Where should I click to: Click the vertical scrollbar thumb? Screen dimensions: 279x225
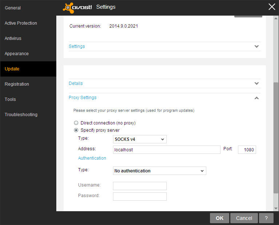pos(276,138)
